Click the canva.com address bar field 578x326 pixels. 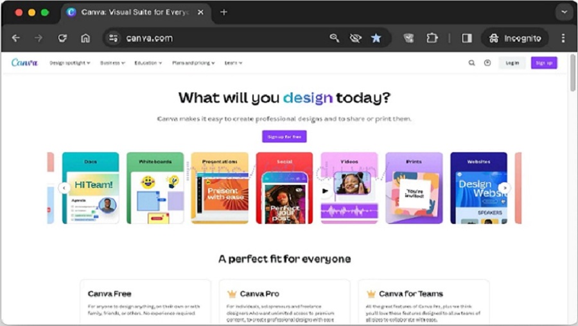pyautogui.click(x=221, y=38)
